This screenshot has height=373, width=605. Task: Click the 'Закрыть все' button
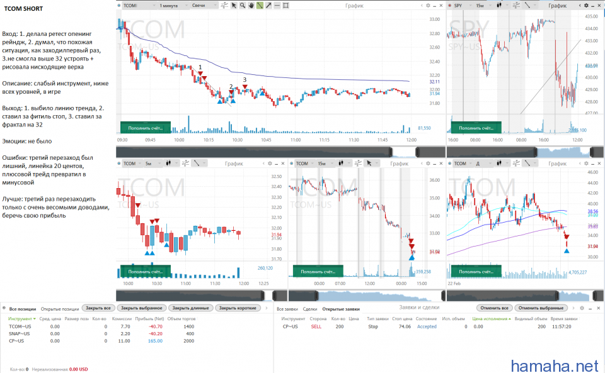(x=98, y=308)
